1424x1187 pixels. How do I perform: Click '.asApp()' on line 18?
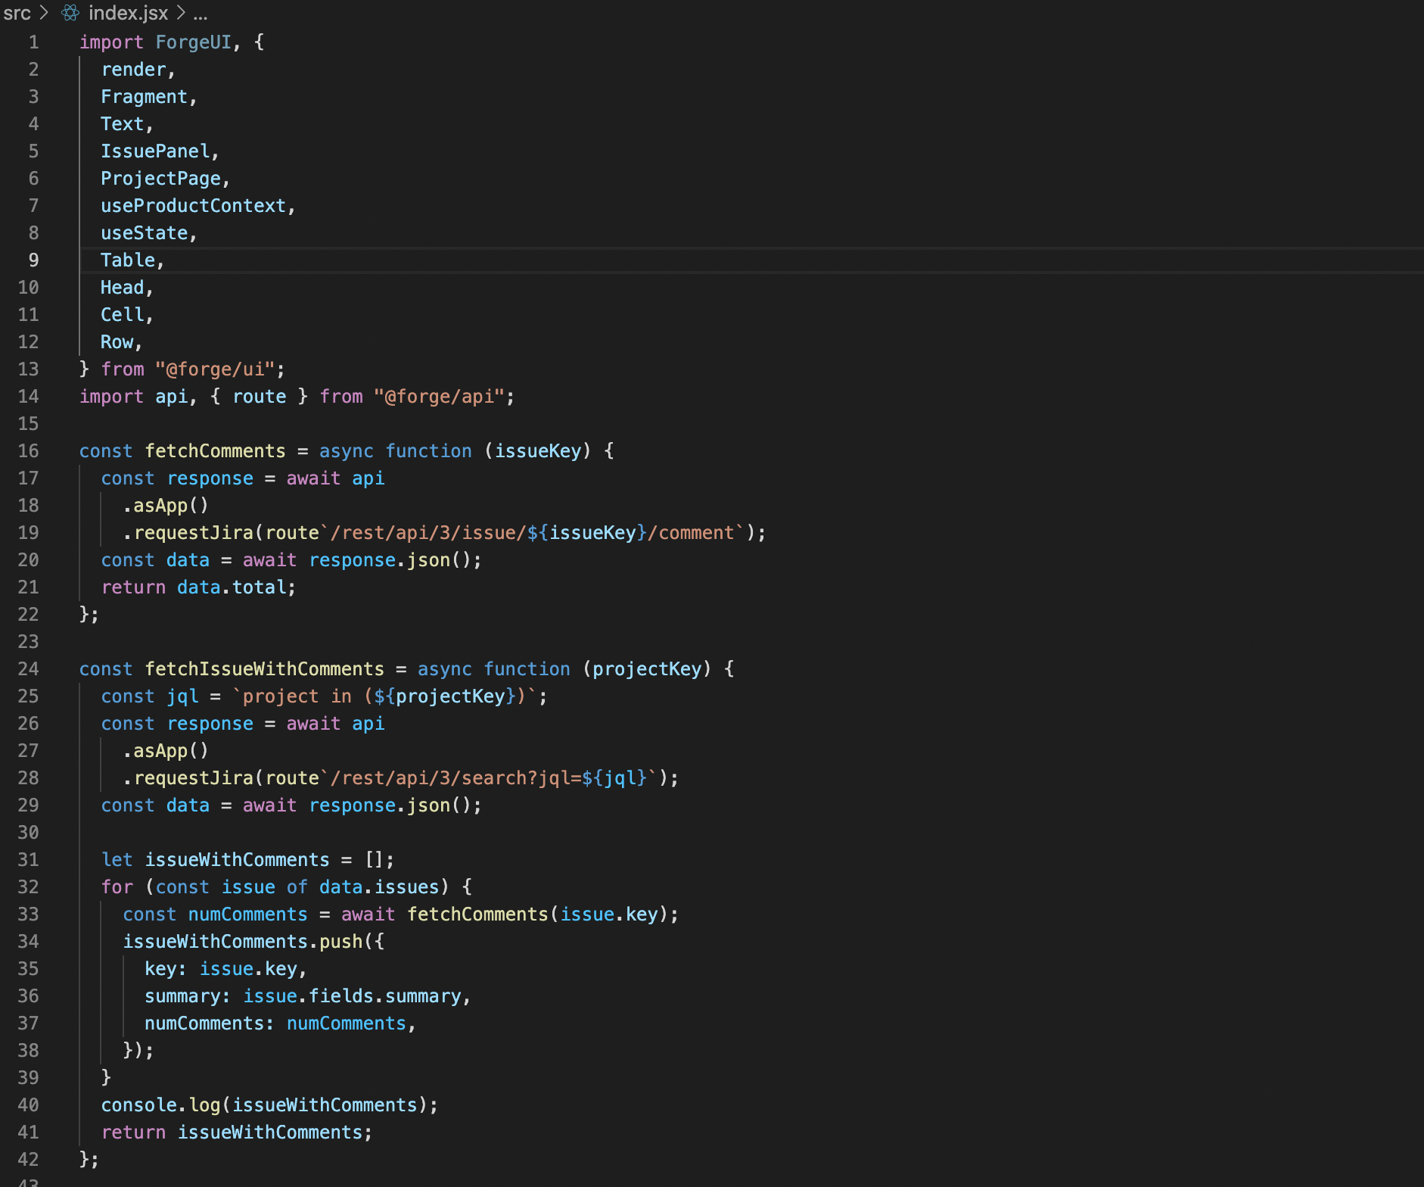point(166,506)
